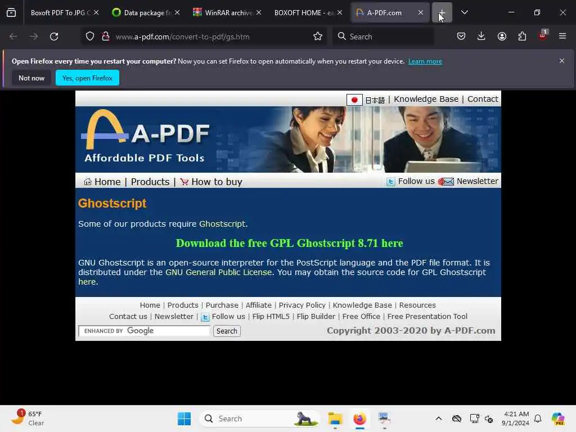Viewport: 576px width, 432px height.
Task: Click the A-PDF logo banner
Action: pyautogui.click(x=145, y=137)
